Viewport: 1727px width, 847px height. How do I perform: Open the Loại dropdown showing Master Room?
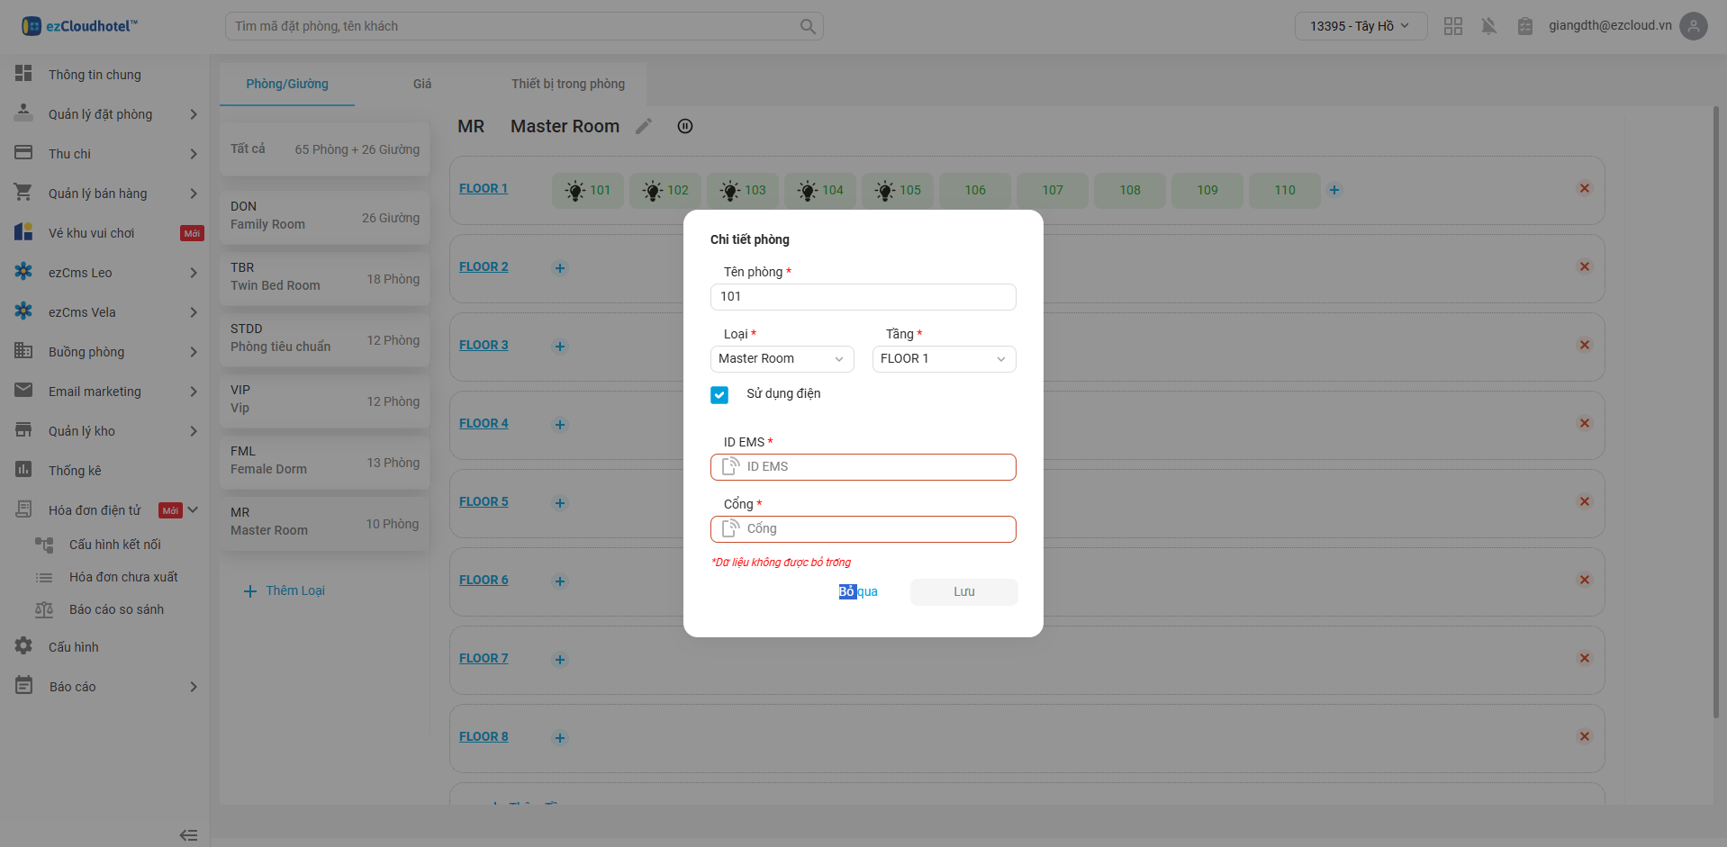click(x=781, y=359)
